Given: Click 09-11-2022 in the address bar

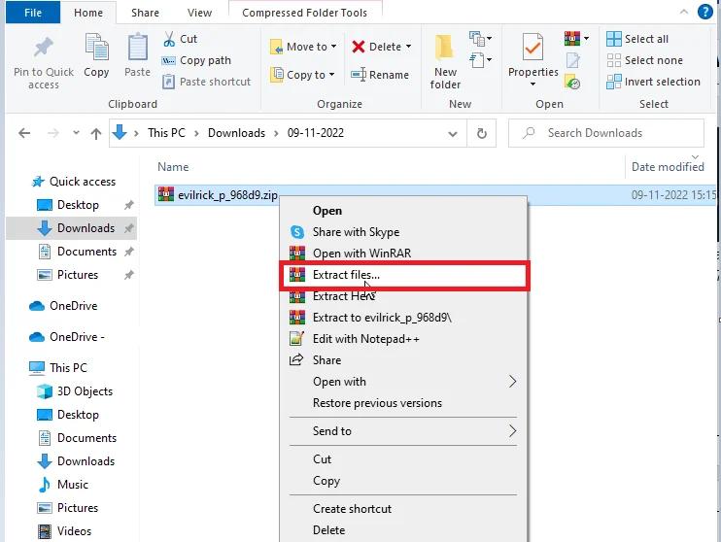Looking at the screenshot, I should pos(316,133).
